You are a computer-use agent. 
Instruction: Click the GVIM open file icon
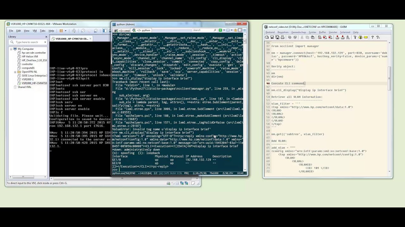(267, 37)
